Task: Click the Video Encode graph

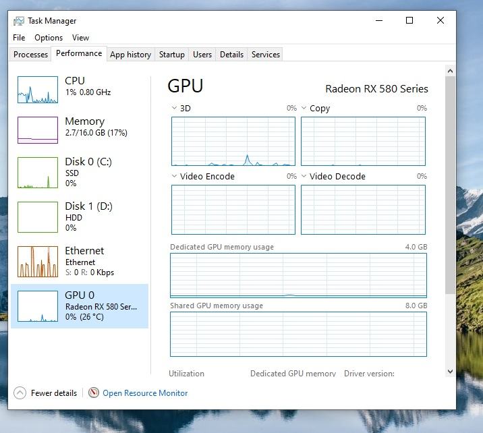Action: tap(233, 210)
